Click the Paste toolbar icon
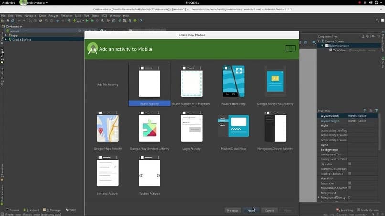The image size is (385, 216). point(40,21)
